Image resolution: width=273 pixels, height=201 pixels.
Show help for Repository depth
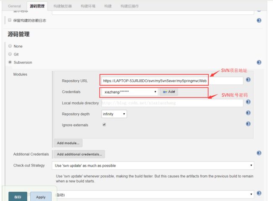click(x=248, y=113)
